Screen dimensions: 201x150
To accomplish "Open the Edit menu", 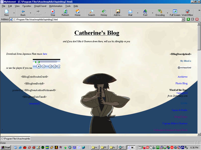I will 10,6.
